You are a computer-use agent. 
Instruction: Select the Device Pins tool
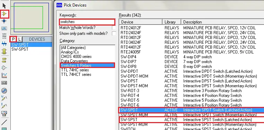(x=4, y=68)
